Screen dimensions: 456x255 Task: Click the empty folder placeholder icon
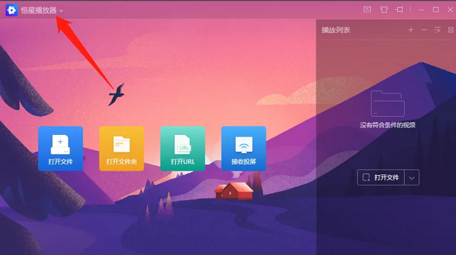click(x=388, y=104)
